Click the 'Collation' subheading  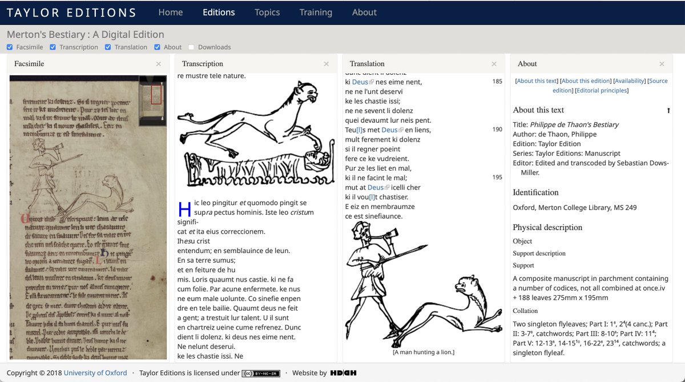(x=525, y=311)
